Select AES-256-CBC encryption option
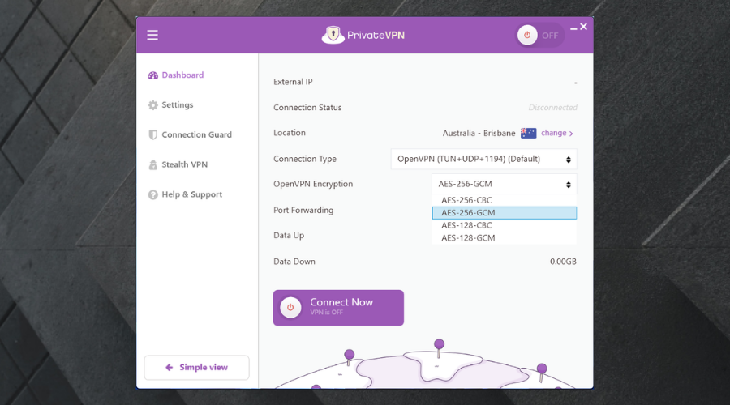 (466, 200)
